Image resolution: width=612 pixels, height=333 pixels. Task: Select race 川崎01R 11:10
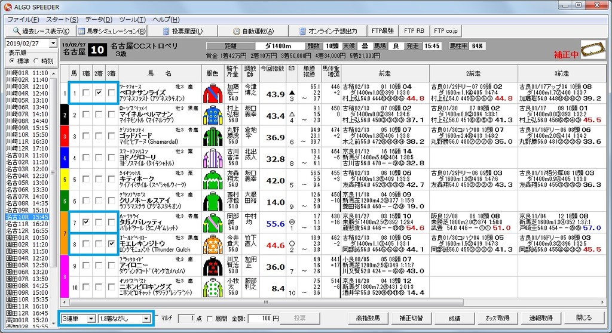pos(27,73)
